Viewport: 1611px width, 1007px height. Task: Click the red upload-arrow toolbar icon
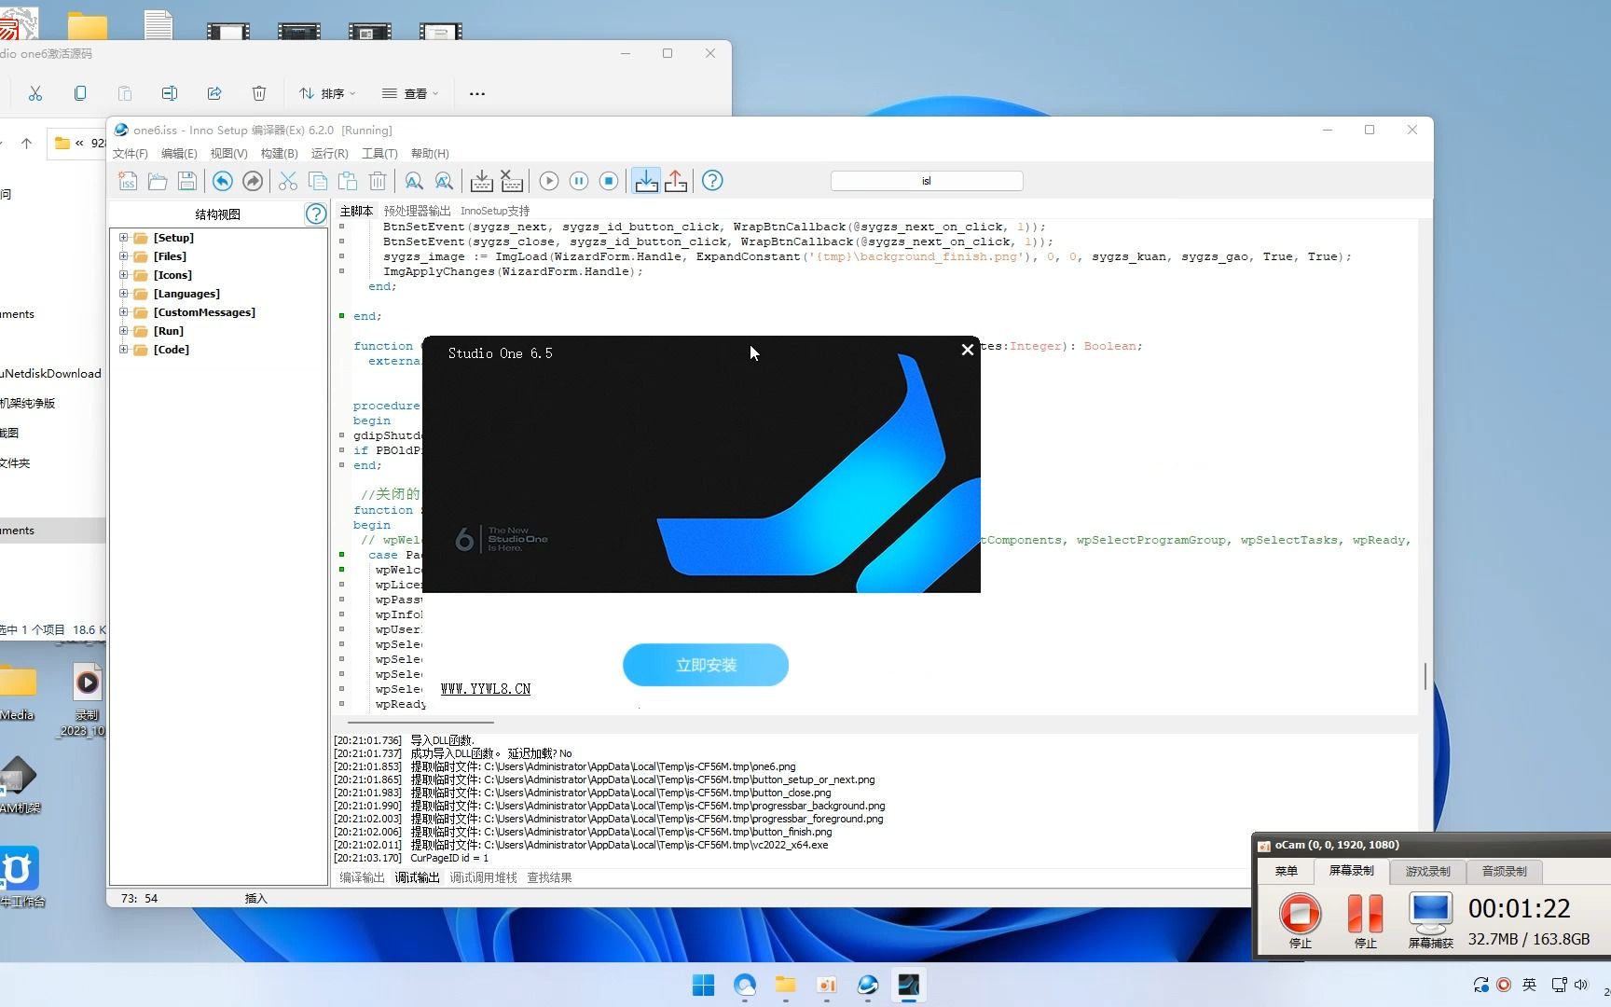tap(676, 181)
